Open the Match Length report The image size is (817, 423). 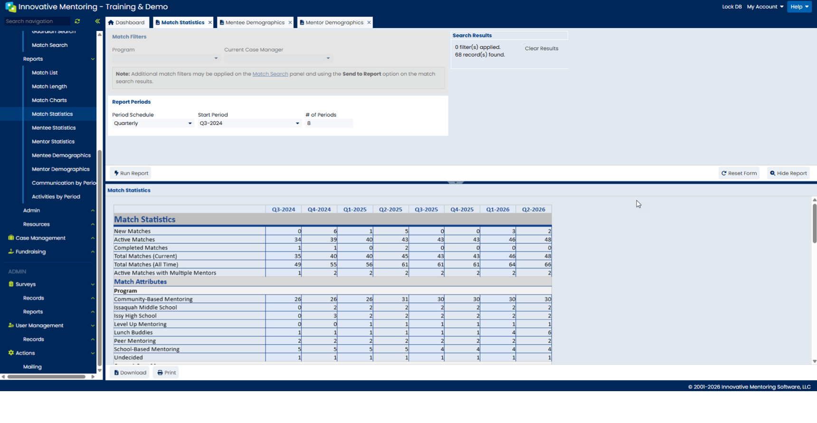[49, 87]
